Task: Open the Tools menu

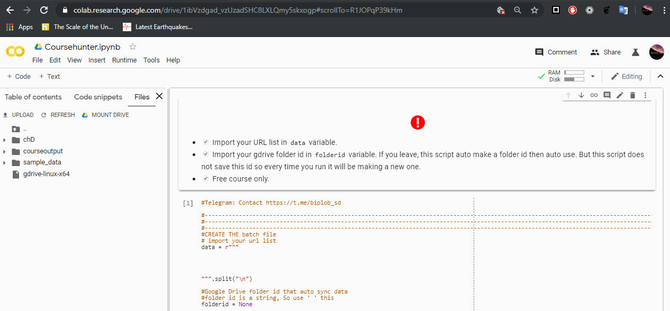Action: (x=151, y=60)
